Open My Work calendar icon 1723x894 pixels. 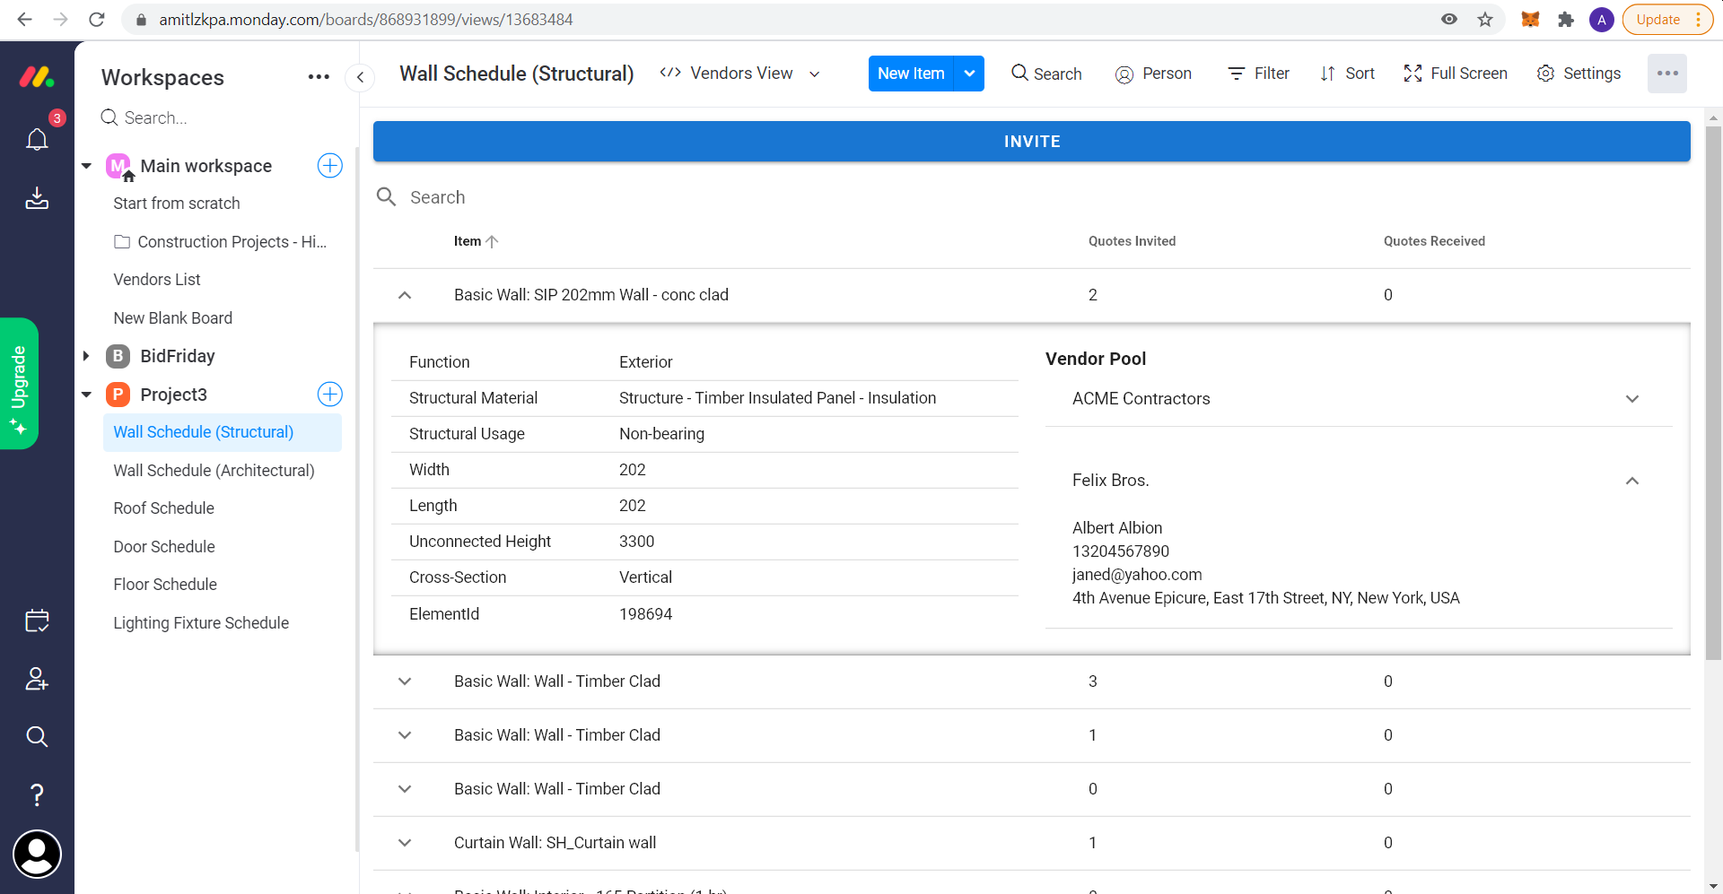(37, 621)
